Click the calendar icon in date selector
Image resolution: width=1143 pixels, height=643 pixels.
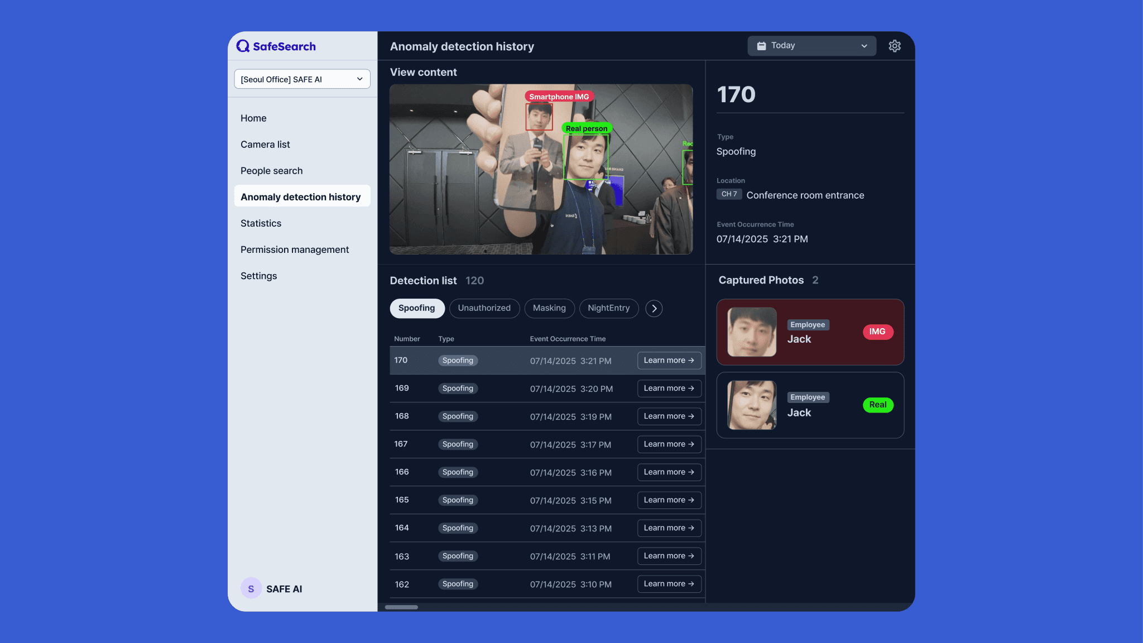[x=761, y=46]
